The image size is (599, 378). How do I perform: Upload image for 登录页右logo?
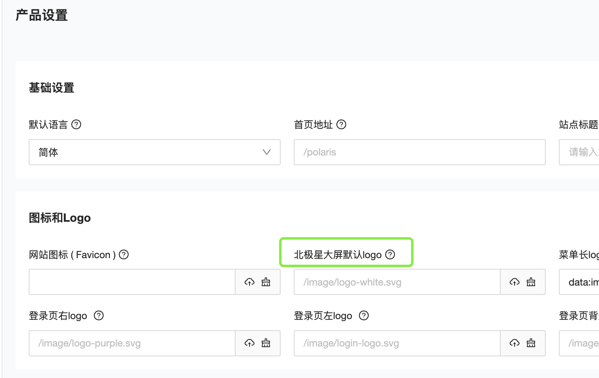pyautogui.click(x=250, y=343)
